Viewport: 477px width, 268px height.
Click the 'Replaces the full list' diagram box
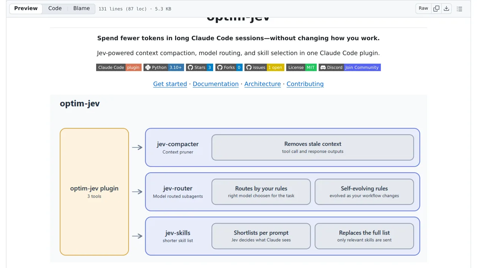tap(364, 236)
